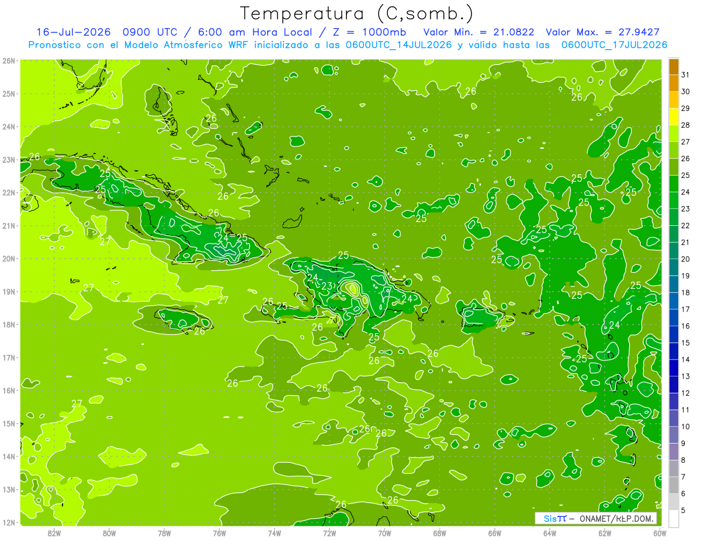This screenshot has width=701, height=541.
Task: Click the "62W" longitude axis label
Action: (x=605, y=533)
